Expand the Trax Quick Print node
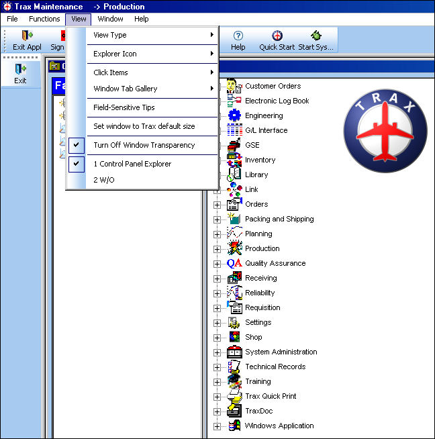This screenshot has height=439, width=435. click(x=217, y=397)
